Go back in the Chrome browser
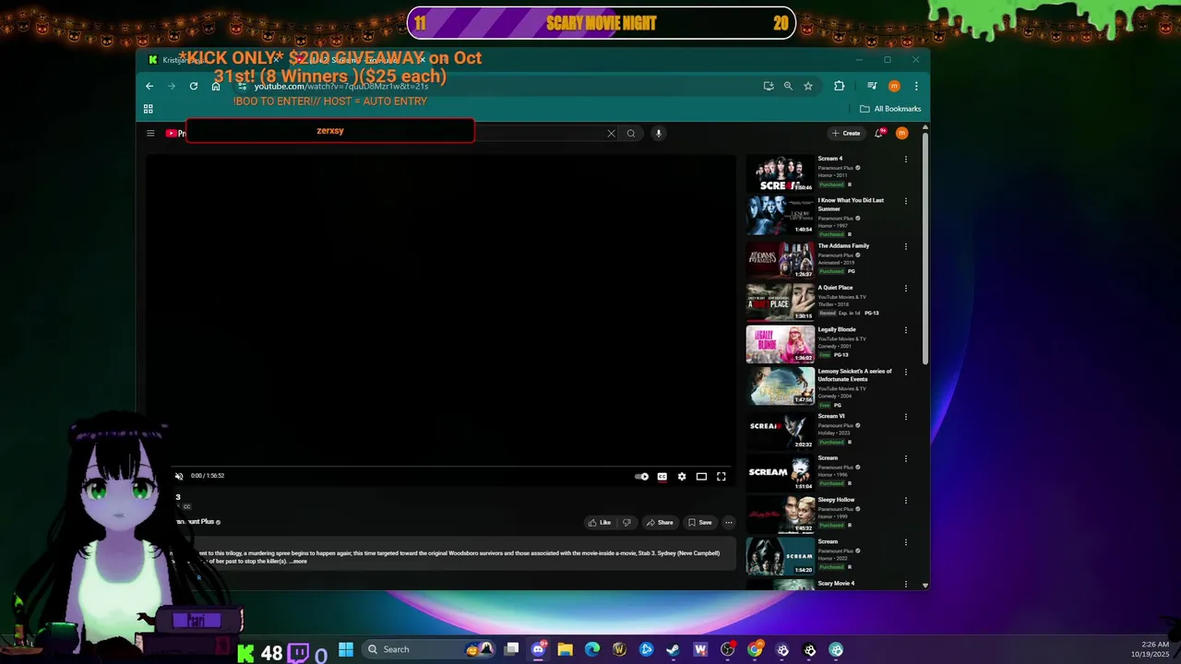1181x664 pixels. coord(149,86)
